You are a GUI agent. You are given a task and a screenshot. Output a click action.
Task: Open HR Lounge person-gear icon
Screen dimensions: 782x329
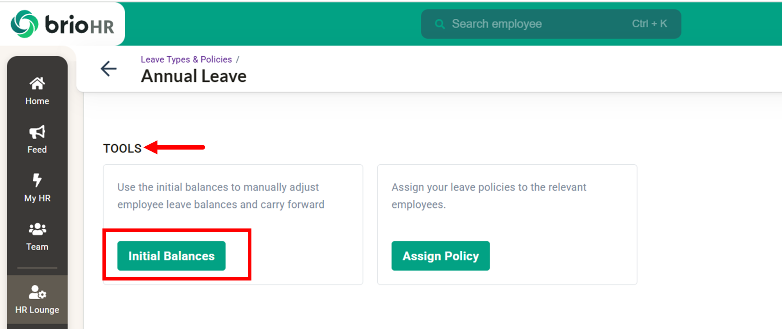coord(37,292)
